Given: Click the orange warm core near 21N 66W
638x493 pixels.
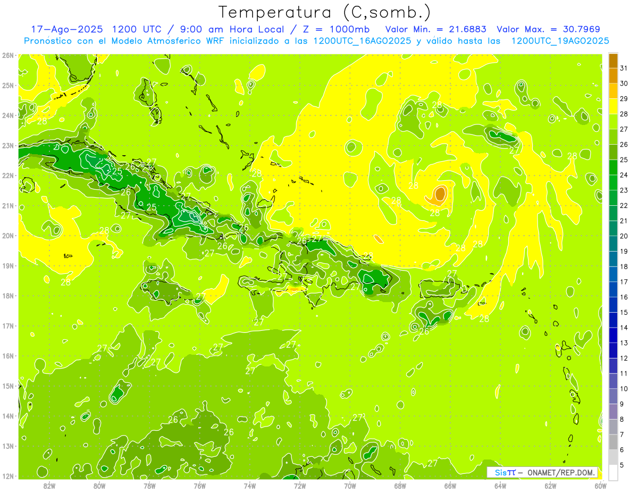Looking at the screenshot, I should tap(439, 195).
